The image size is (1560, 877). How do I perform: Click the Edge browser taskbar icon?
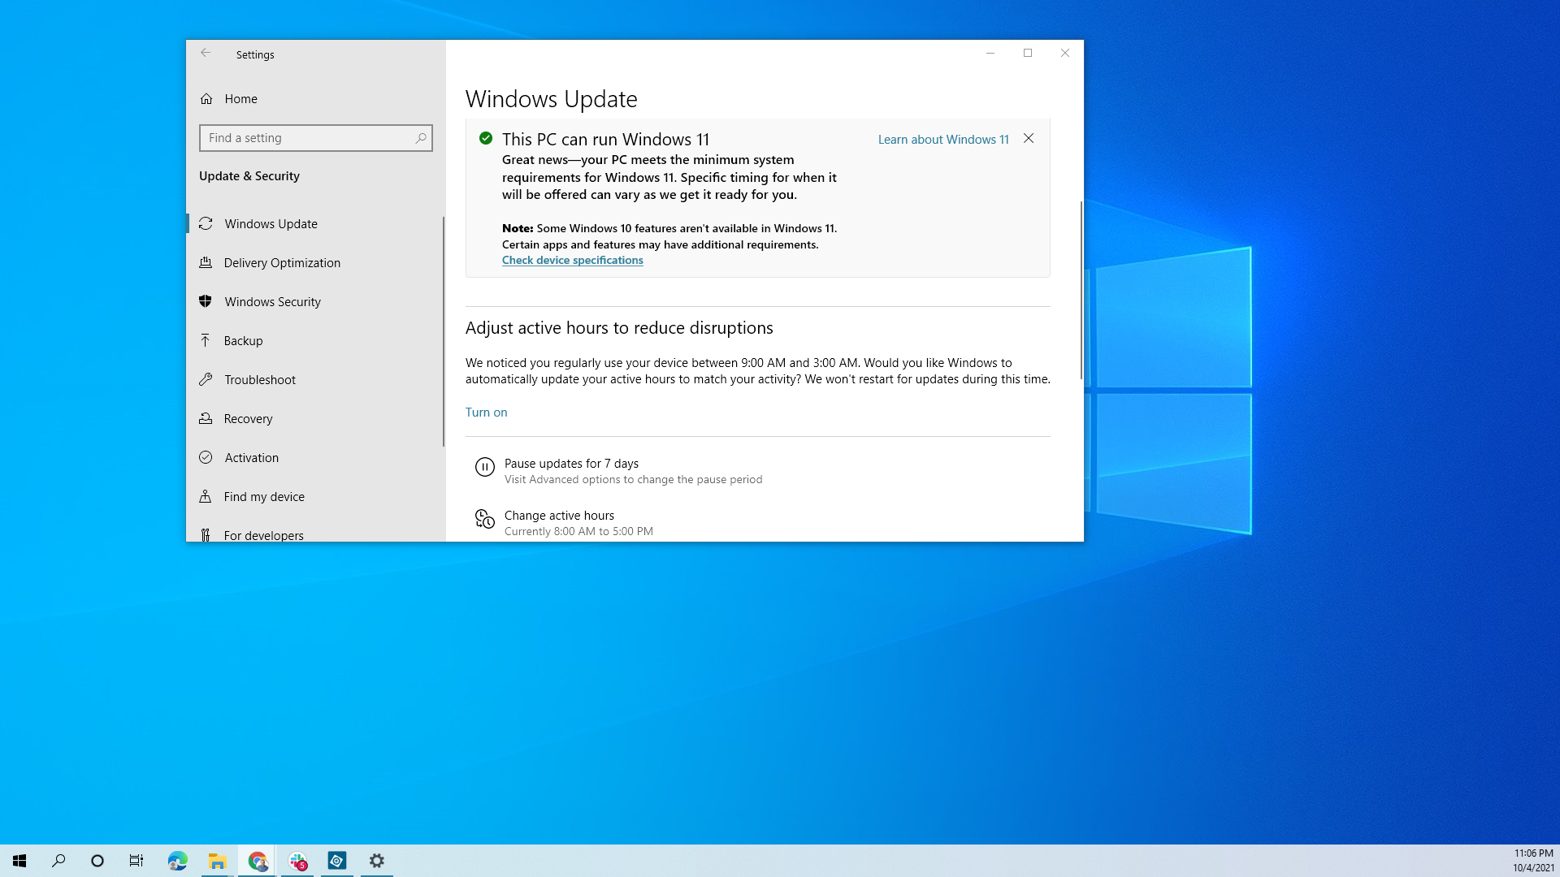(177, 861)
